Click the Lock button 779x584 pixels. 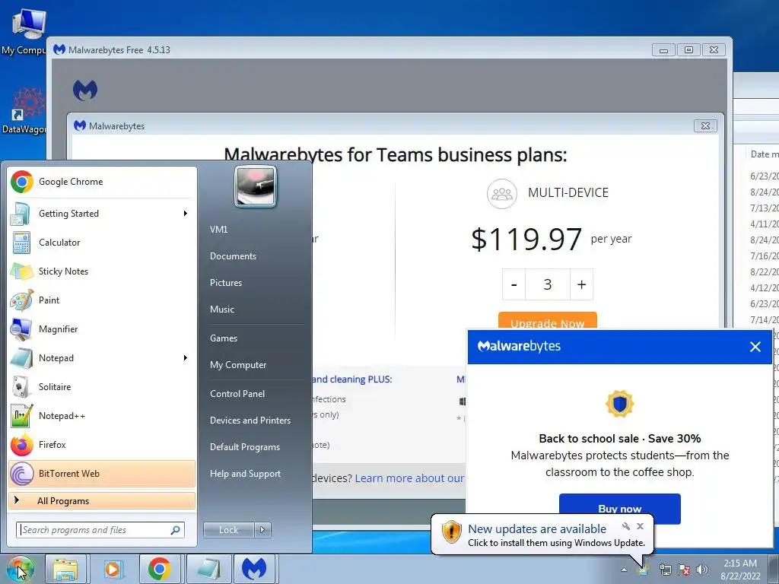[229, 530]
